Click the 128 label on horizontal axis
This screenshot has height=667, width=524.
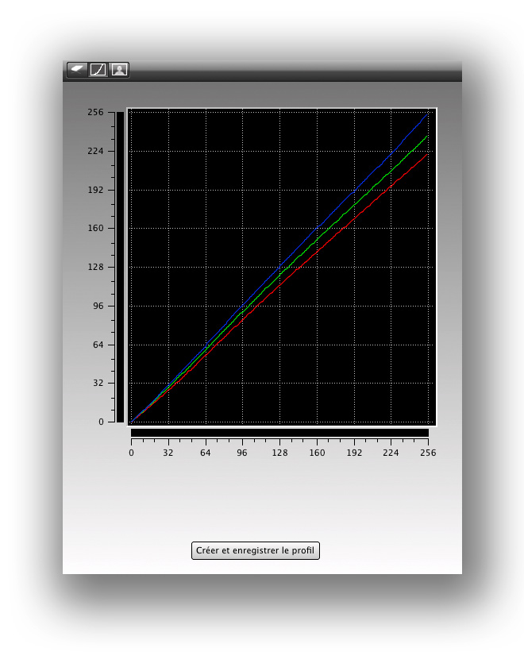click(279, 453)
